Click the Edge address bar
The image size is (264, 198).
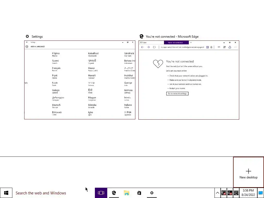182,47
